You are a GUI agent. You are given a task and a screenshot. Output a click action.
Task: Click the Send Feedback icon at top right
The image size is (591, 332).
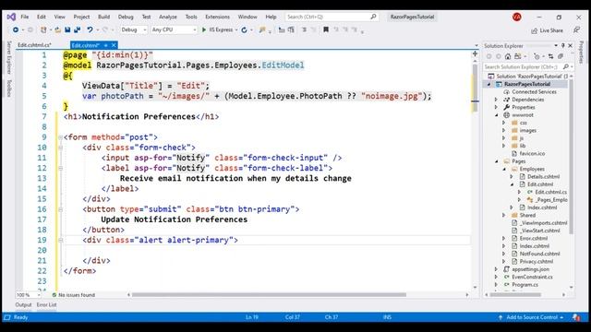coord(576,30)
